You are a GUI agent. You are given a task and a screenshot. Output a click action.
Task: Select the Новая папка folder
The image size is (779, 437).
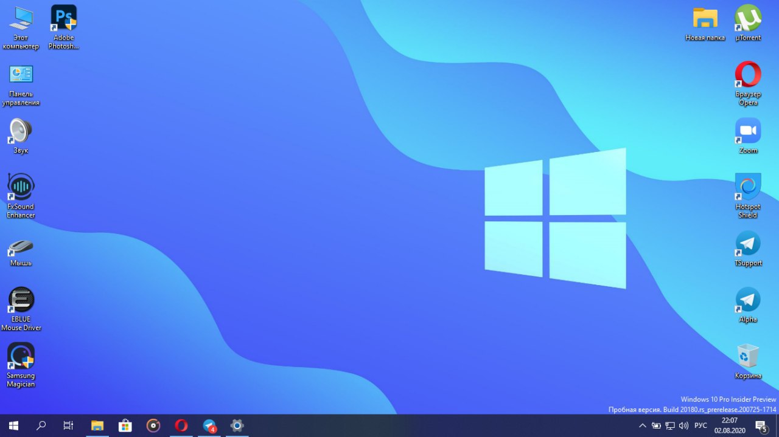click(x=705, y=23)
